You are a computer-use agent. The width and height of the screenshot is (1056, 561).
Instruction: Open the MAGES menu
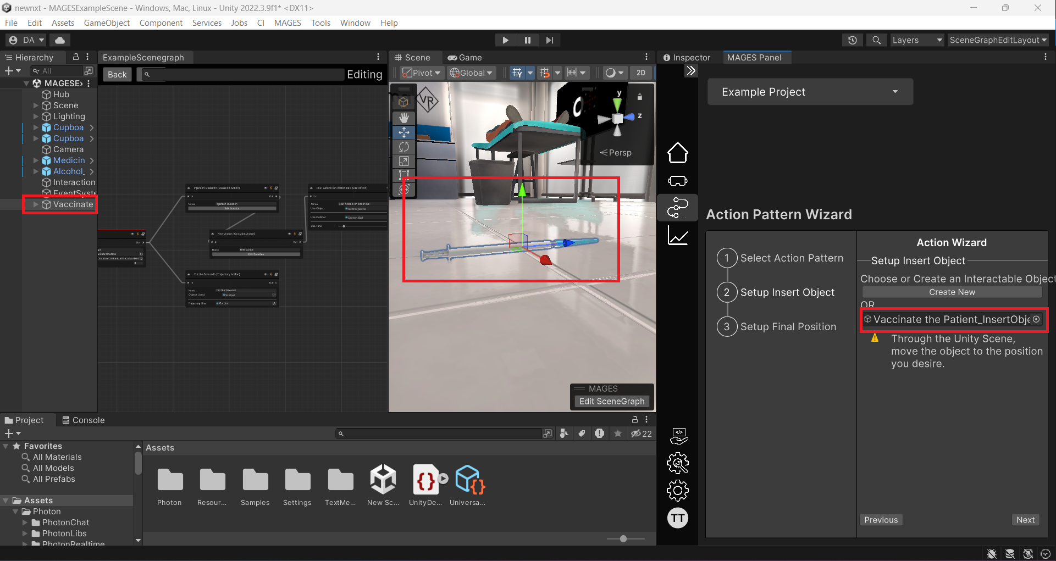(x=288, y=23)
